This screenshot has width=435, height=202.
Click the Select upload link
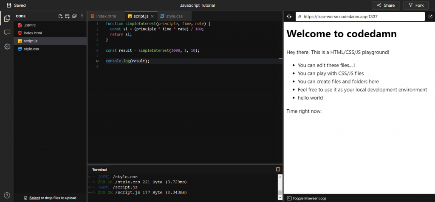(35, 198)
